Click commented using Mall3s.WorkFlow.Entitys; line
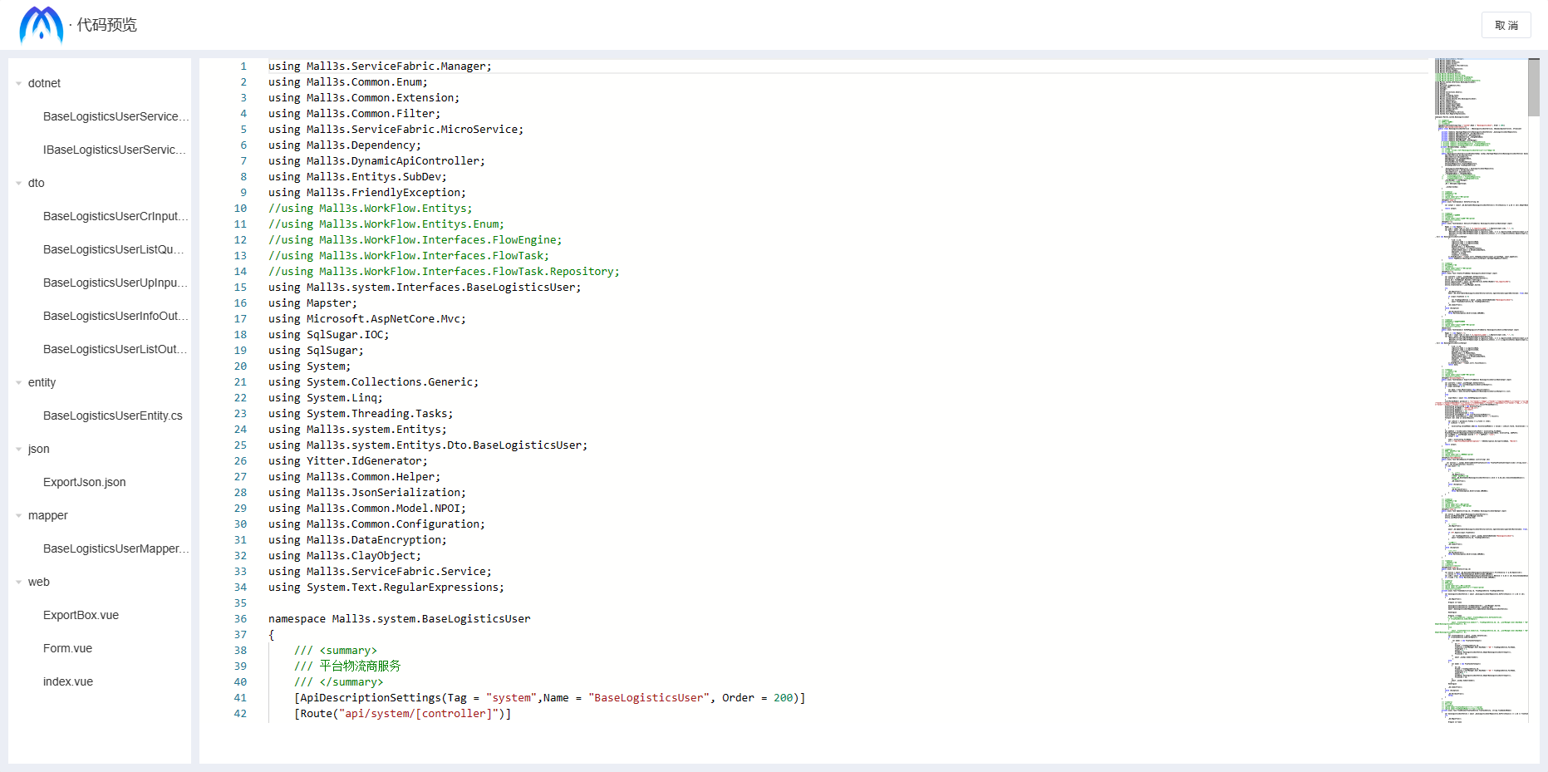The height and width of the screenshot is (772, 1548). point(370,209)
